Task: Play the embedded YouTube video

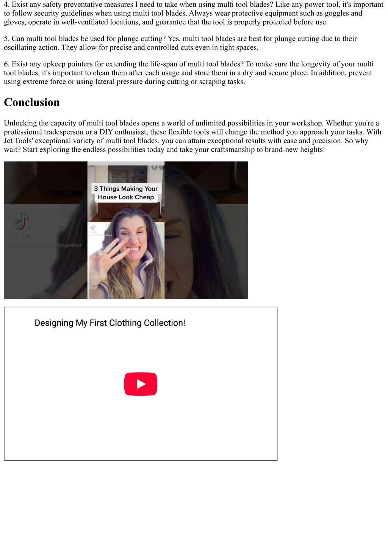Action: click(x=141, y=384)
